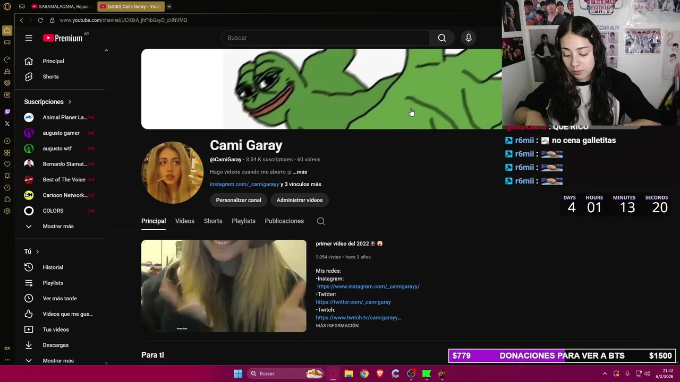Open the Tú section chevron
This screenshot has height=382, width=680.
37,251
